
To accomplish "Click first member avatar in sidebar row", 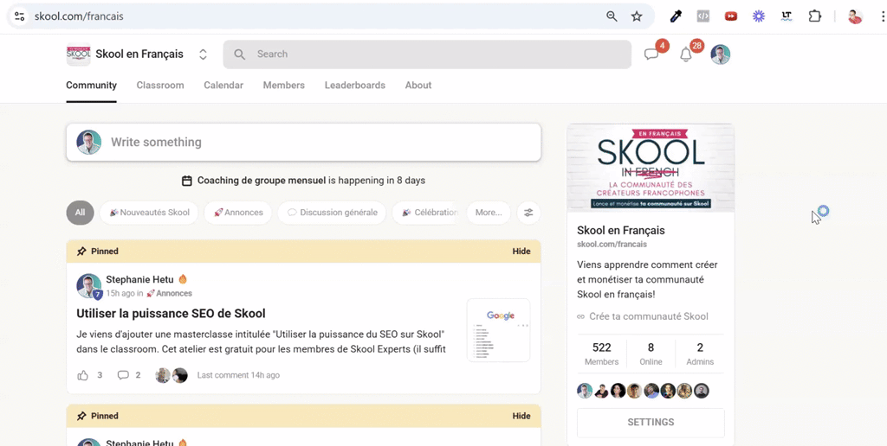I will point(585,391).
